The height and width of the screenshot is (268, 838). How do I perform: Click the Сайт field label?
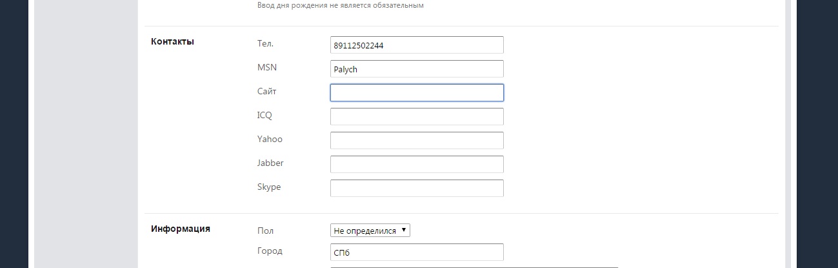267,91
